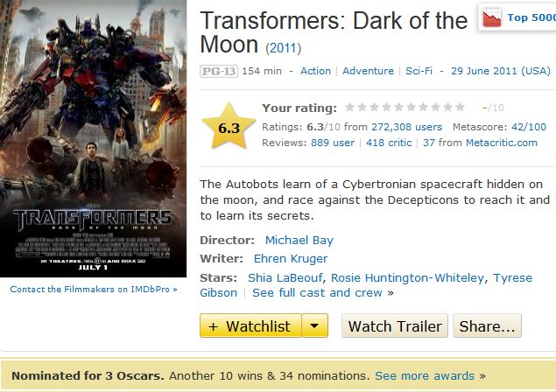Click the PG-13 rating badge
Viewport: 556px width, 392px height.
(219, 71)
